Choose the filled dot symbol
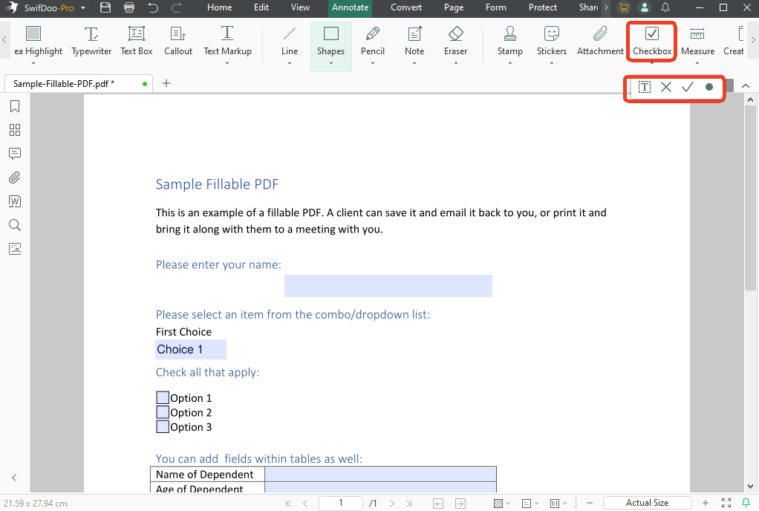 click(x=709, y=87)
